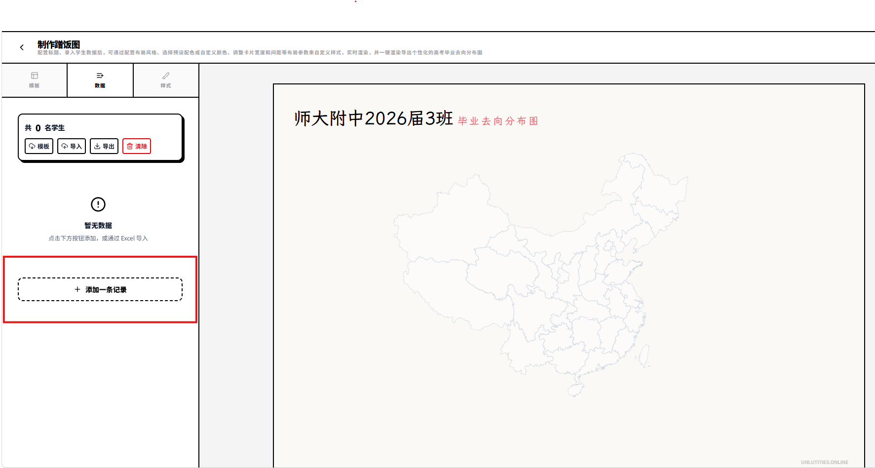
Task: Click the red subtitle 毕业去向分布图
Action: pyautogui.click(x=498, y=121)
